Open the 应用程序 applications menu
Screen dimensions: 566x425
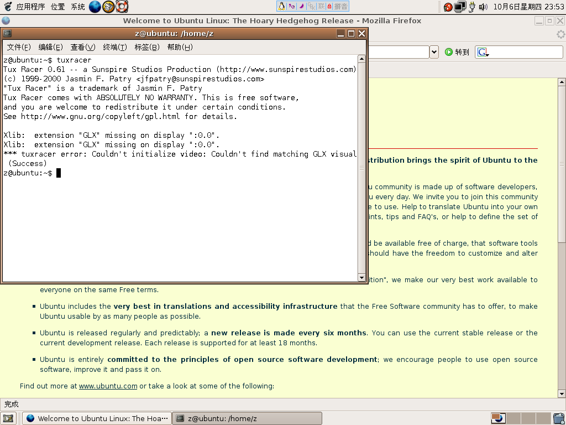tap(30, 7)
